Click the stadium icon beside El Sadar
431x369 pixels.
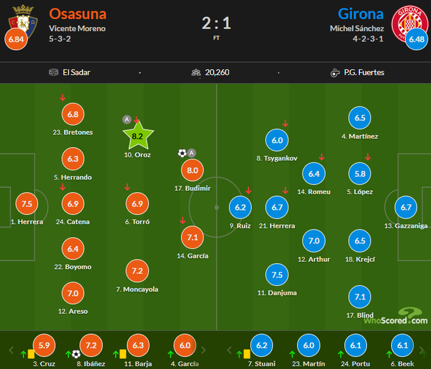point(54,72)
